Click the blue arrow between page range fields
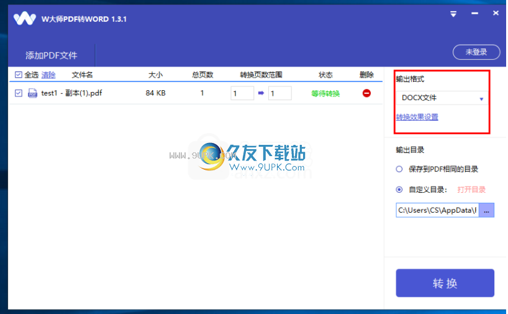508x314 pixels. [261, 93]
